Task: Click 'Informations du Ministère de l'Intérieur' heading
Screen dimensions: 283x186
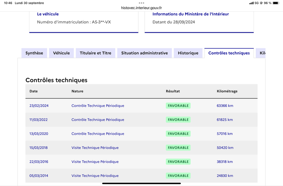Action: coord(191,14)
